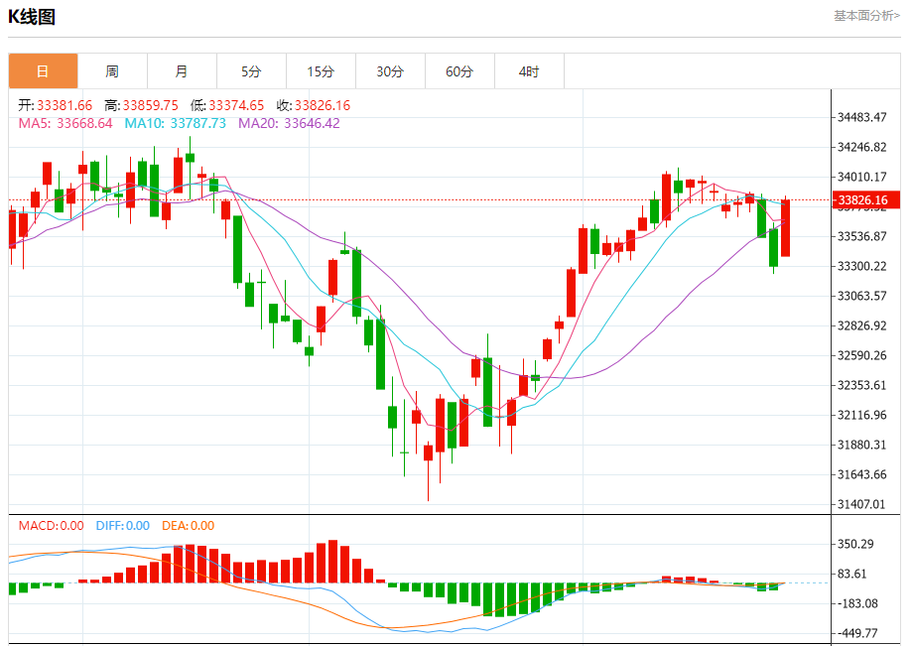The width and height of the screenshot is (913, 646).
Task: Click the tallest red MACD histogram bar
Action: pyautogui.click(x=333, y=562)
